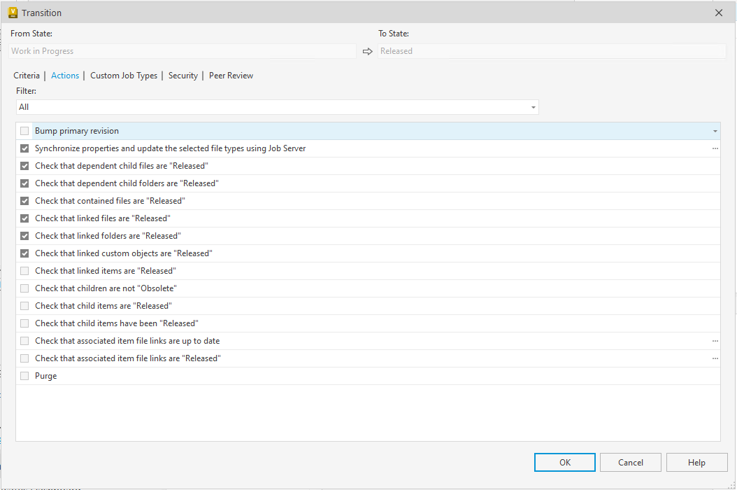Switch to the Criteria tab

coord(27,76)
